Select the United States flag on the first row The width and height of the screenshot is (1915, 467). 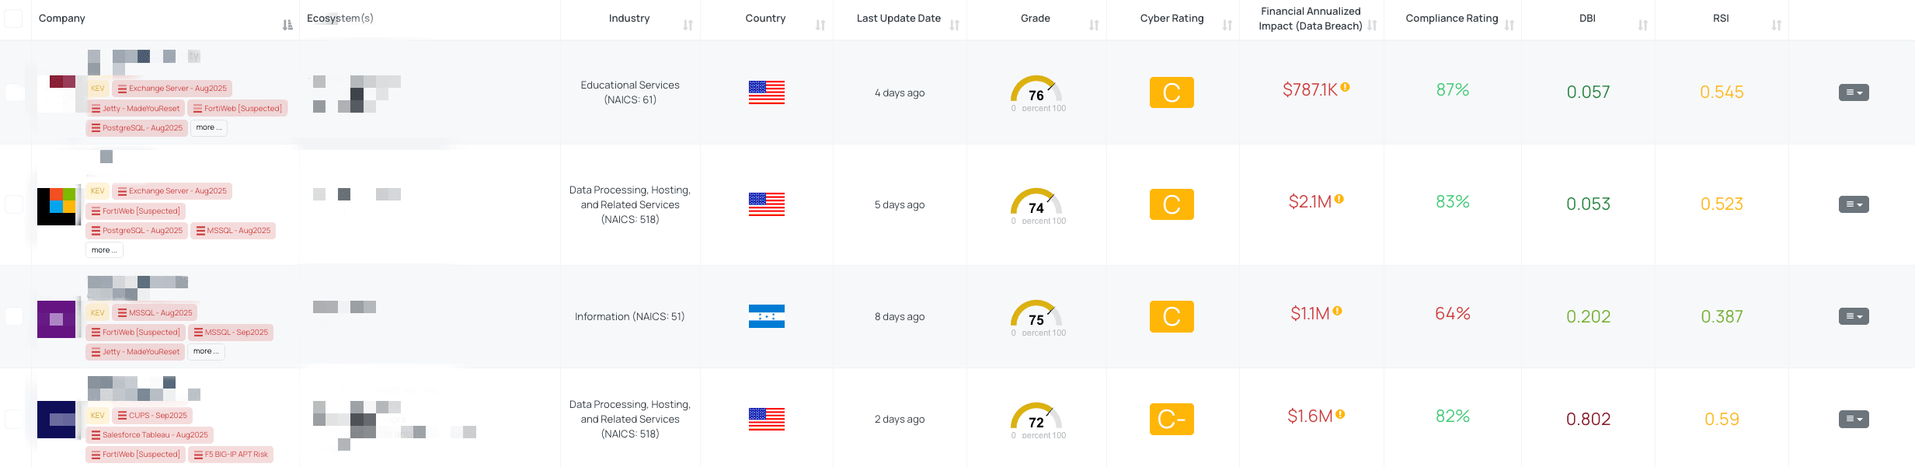click(x=766, y=92)
